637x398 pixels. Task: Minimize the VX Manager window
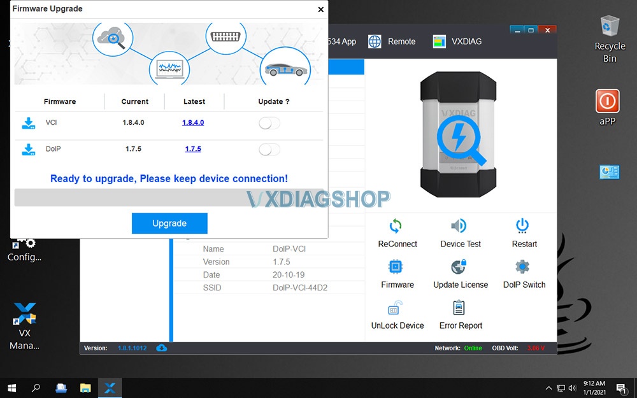pyautogui.click(x=517, y=30)
